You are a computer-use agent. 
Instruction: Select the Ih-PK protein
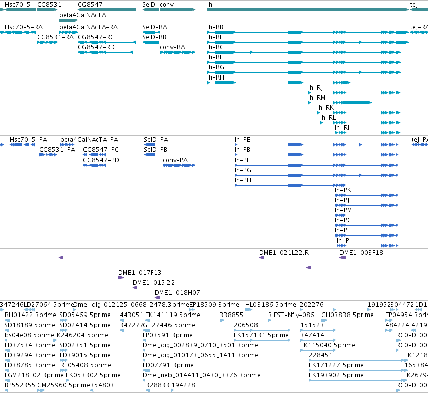[x=367, y=196]
